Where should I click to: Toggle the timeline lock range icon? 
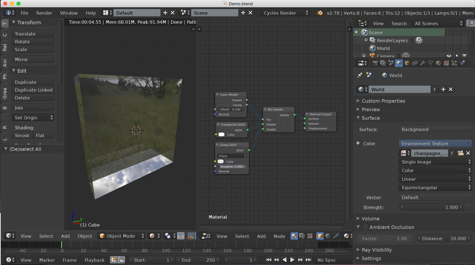click(122, 260)
